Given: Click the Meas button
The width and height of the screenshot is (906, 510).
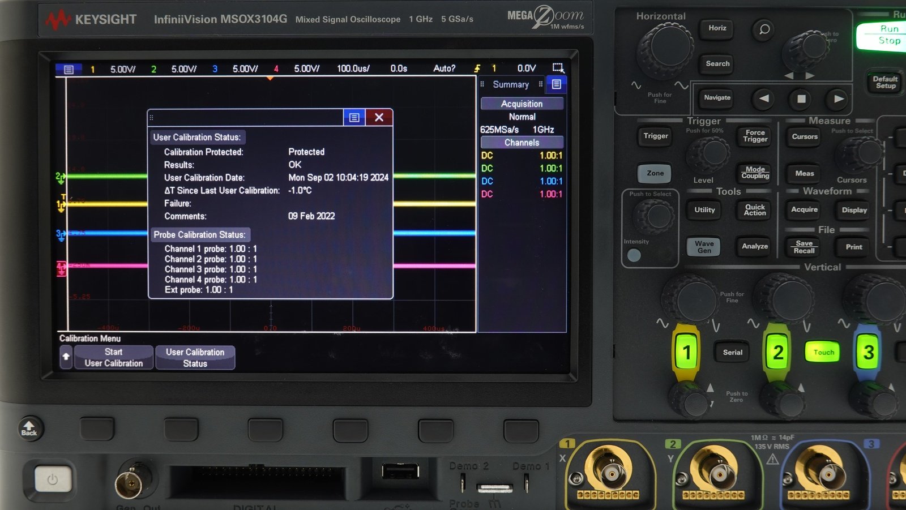Looking at the screenshot, I should tap(805, 174).
